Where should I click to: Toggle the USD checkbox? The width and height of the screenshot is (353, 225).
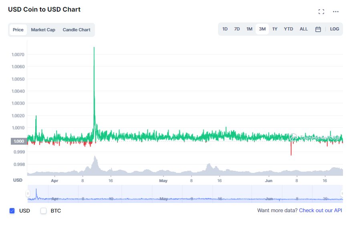click(12, 211)
